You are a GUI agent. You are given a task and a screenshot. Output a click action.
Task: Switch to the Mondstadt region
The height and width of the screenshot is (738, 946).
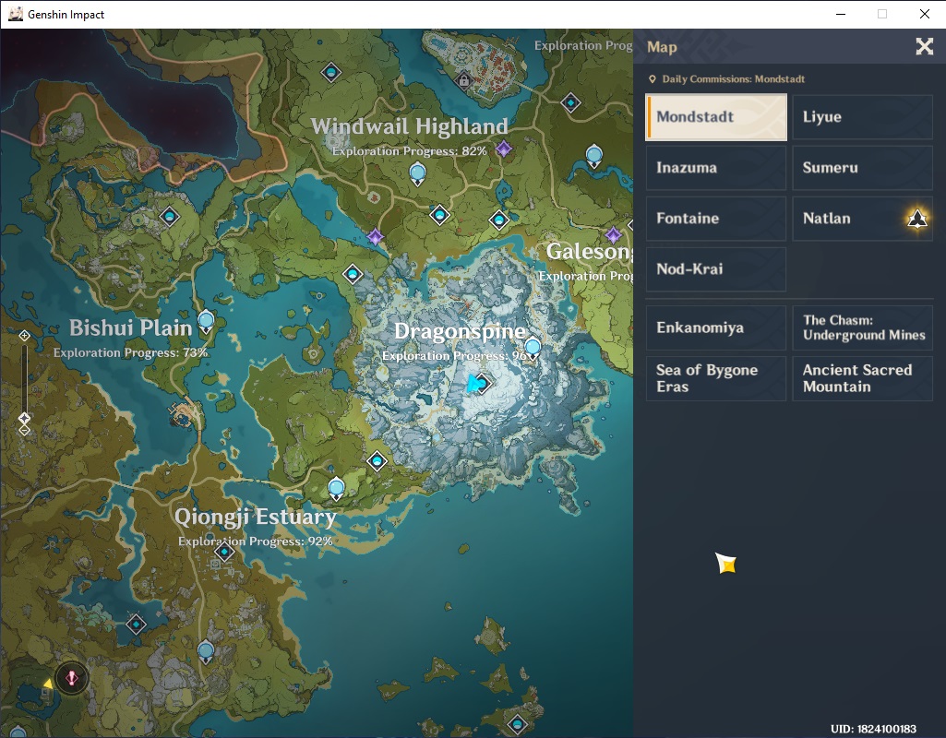[x=716, y=117]
